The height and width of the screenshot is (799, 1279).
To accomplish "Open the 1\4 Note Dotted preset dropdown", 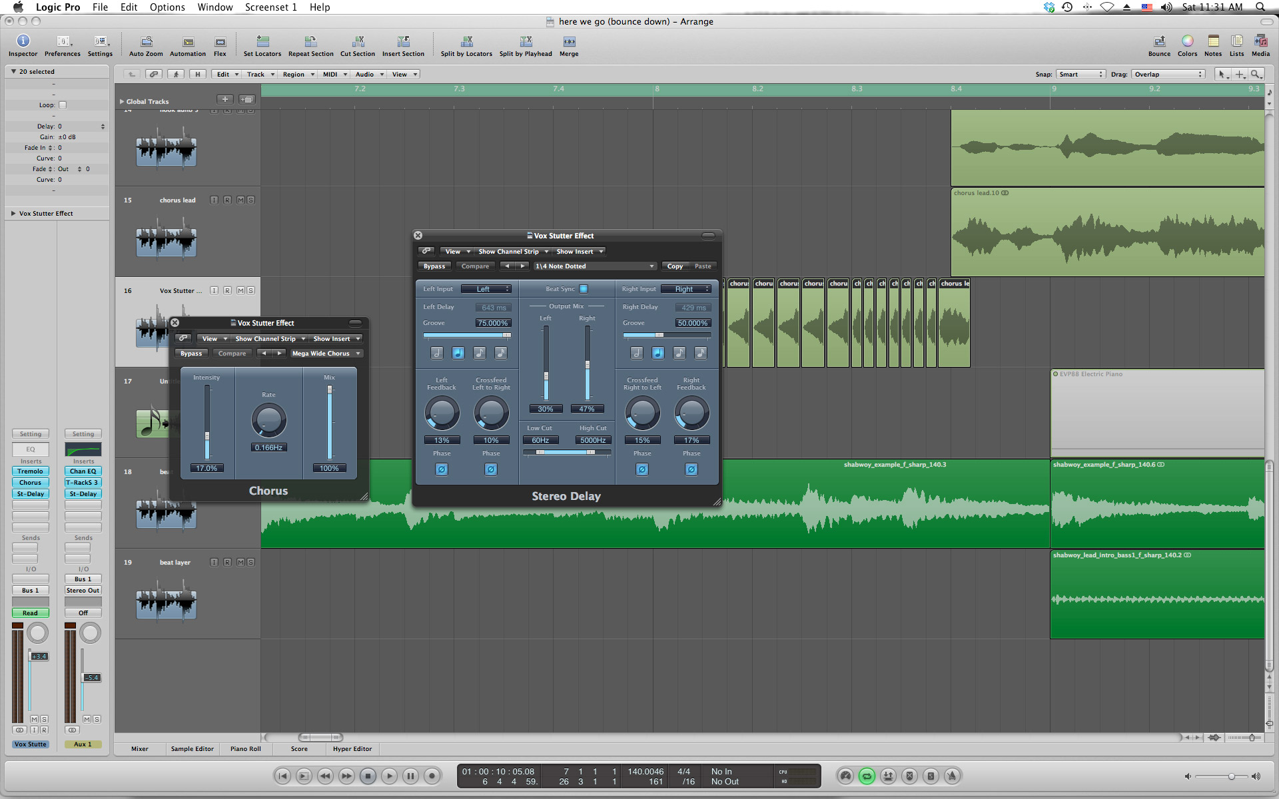I will (x=594, y=266).
